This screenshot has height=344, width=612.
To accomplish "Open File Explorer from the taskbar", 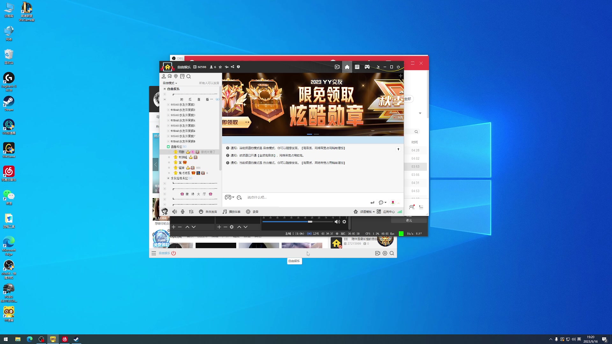I will tap(18, 339).
